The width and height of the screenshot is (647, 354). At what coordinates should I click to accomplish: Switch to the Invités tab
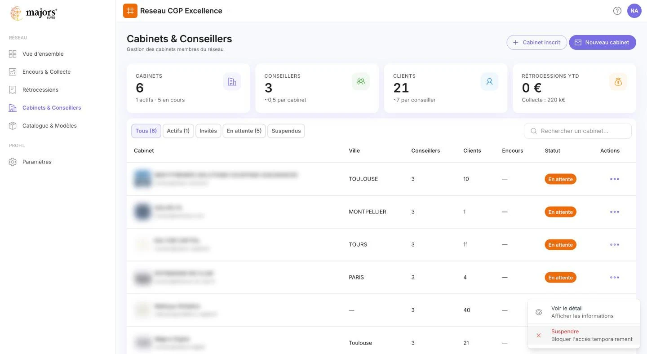pos(208,131)
